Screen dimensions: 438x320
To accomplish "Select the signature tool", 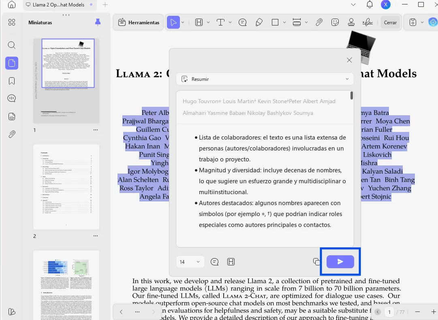I will 367,22.
